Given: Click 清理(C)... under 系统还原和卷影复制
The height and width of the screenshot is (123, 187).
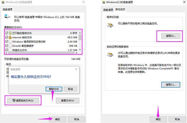Looking at the screenshot, I should pos(171,85).
